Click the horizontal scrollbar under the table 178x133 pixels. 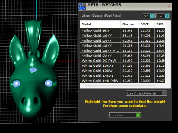(121, 86)
